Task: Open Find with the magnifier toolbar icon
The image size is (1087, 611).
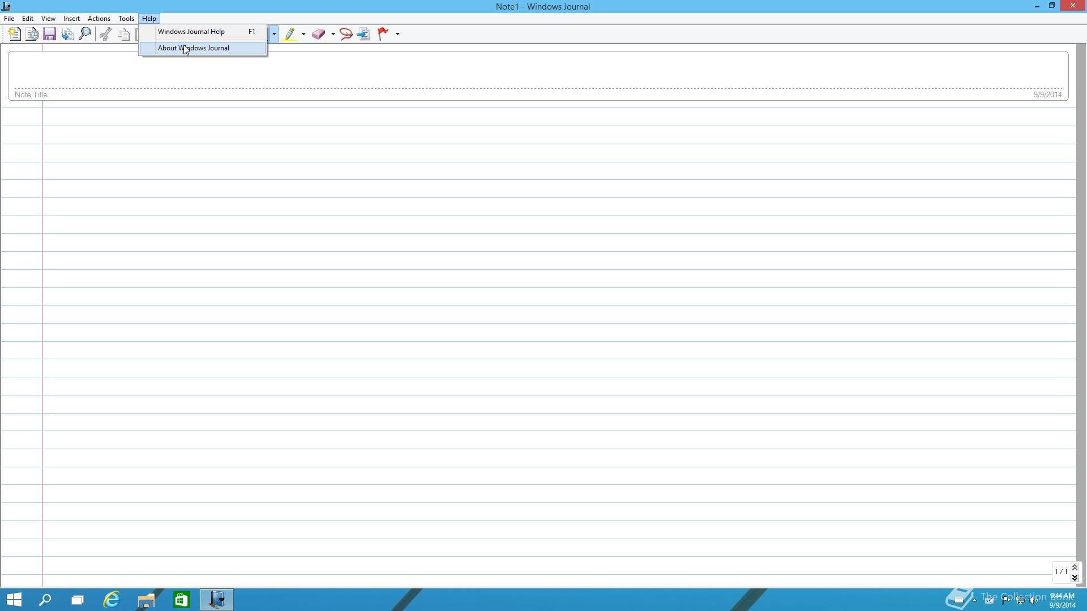Action: [85, 34]
